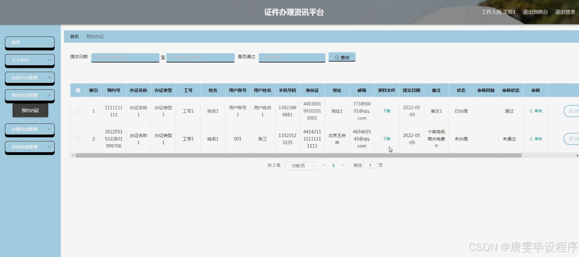This screenshot has height=257, width=579.
Task: Open the 首页 sidebar menu item
Action: pyautogui.click(x=30, y=43)
